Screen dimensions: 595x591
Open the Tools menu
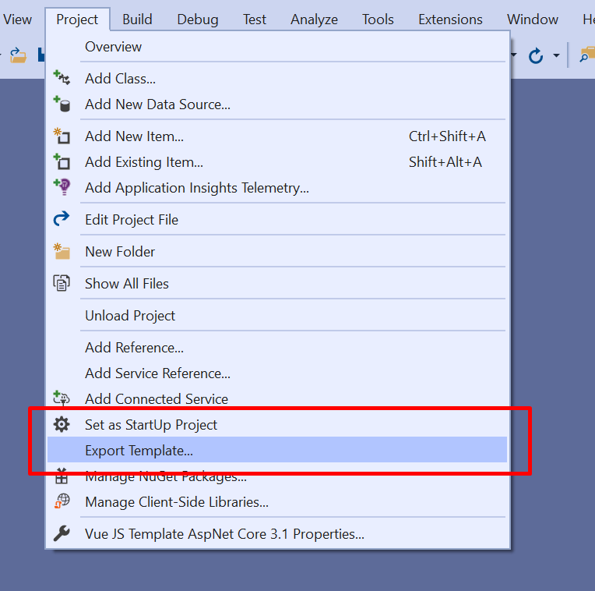(x=378, y=19)
